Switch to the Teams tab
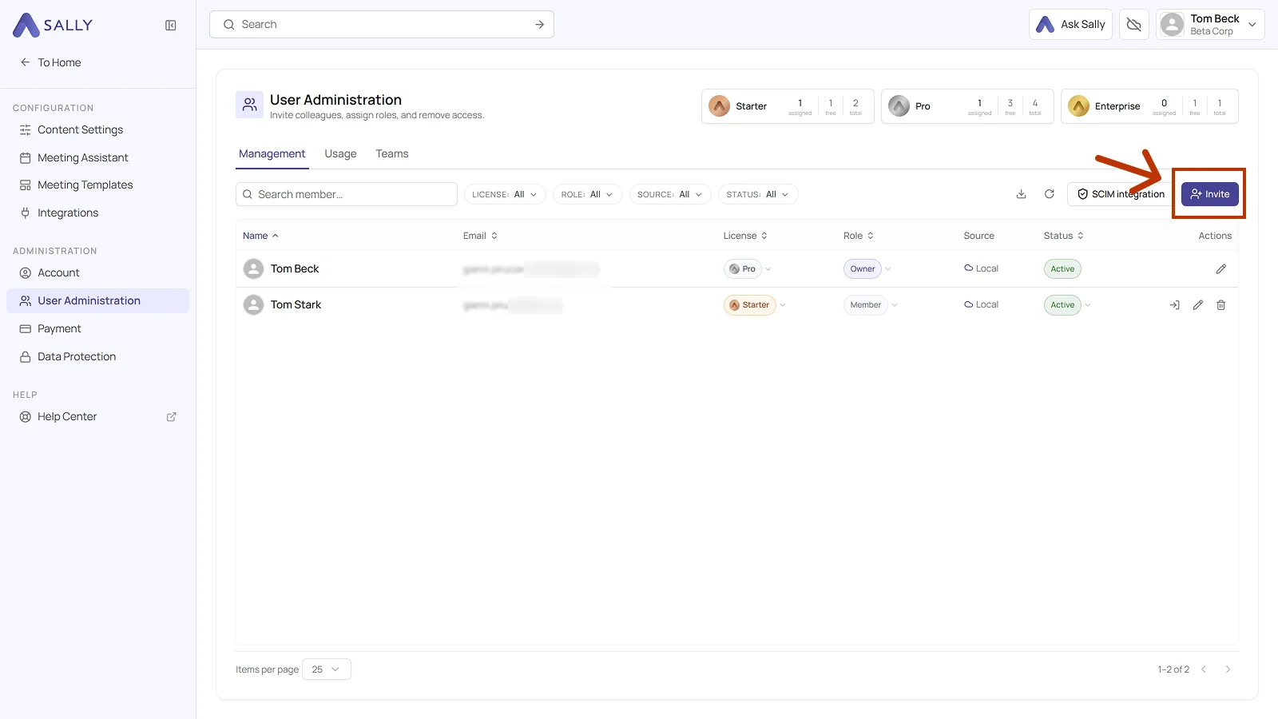This screenshot has height=719, width=1278. pos(392,154)
